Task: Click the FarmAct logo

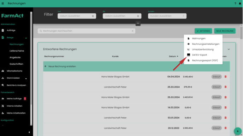Action: (x=12, y=15)
